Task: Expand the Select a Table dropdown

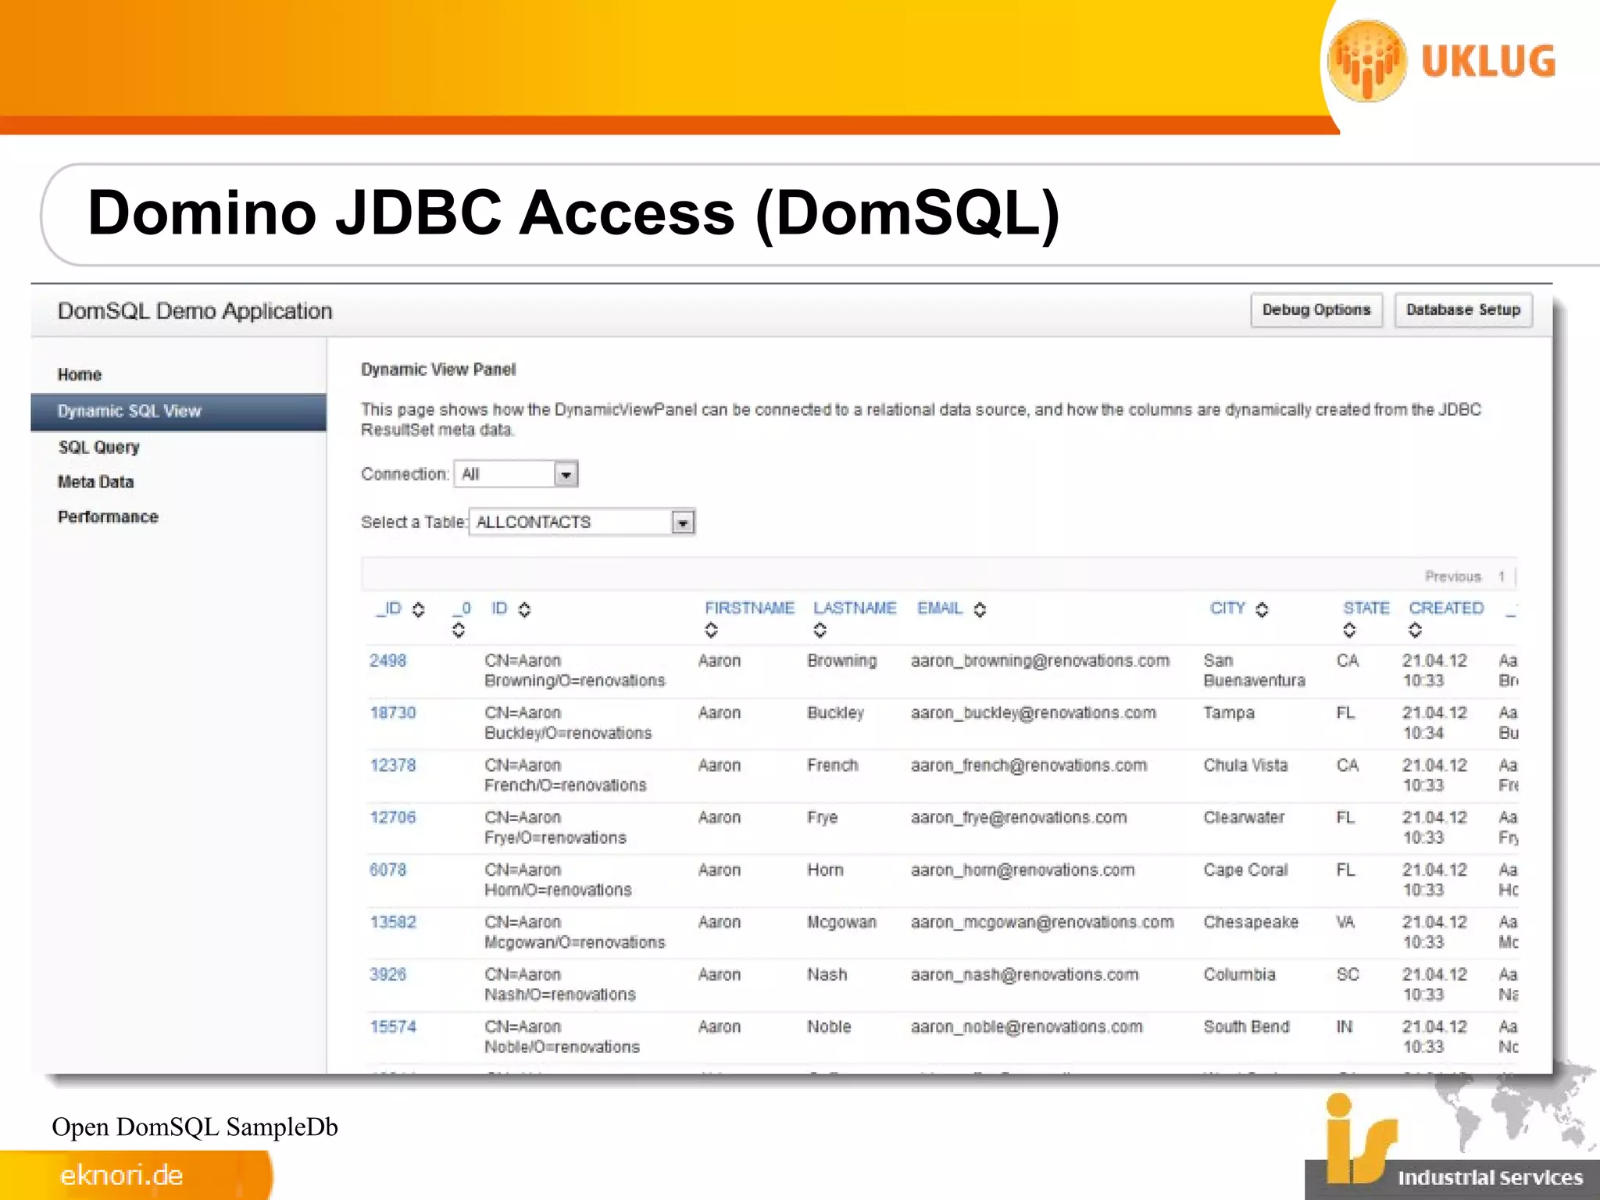Action: 683,522
